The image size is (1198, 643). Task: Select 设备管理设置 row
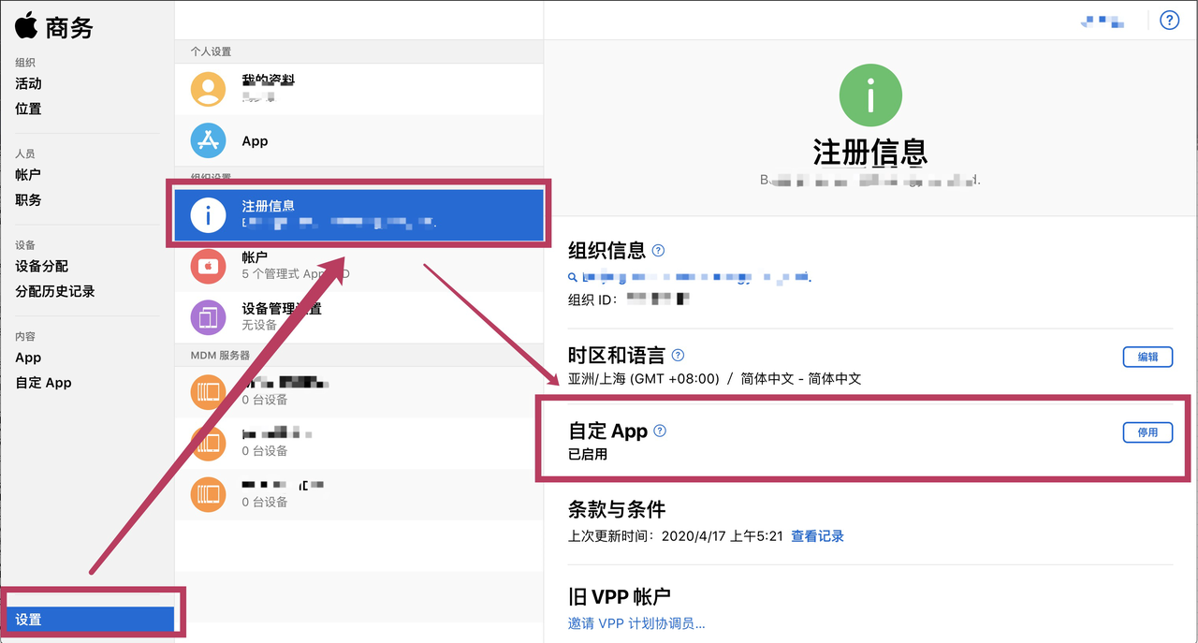click(358, 317)
